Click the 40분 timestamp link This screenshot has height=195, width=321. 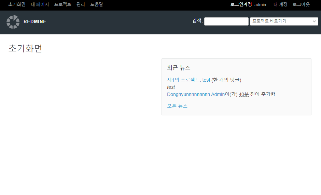(x=243, y=94)
